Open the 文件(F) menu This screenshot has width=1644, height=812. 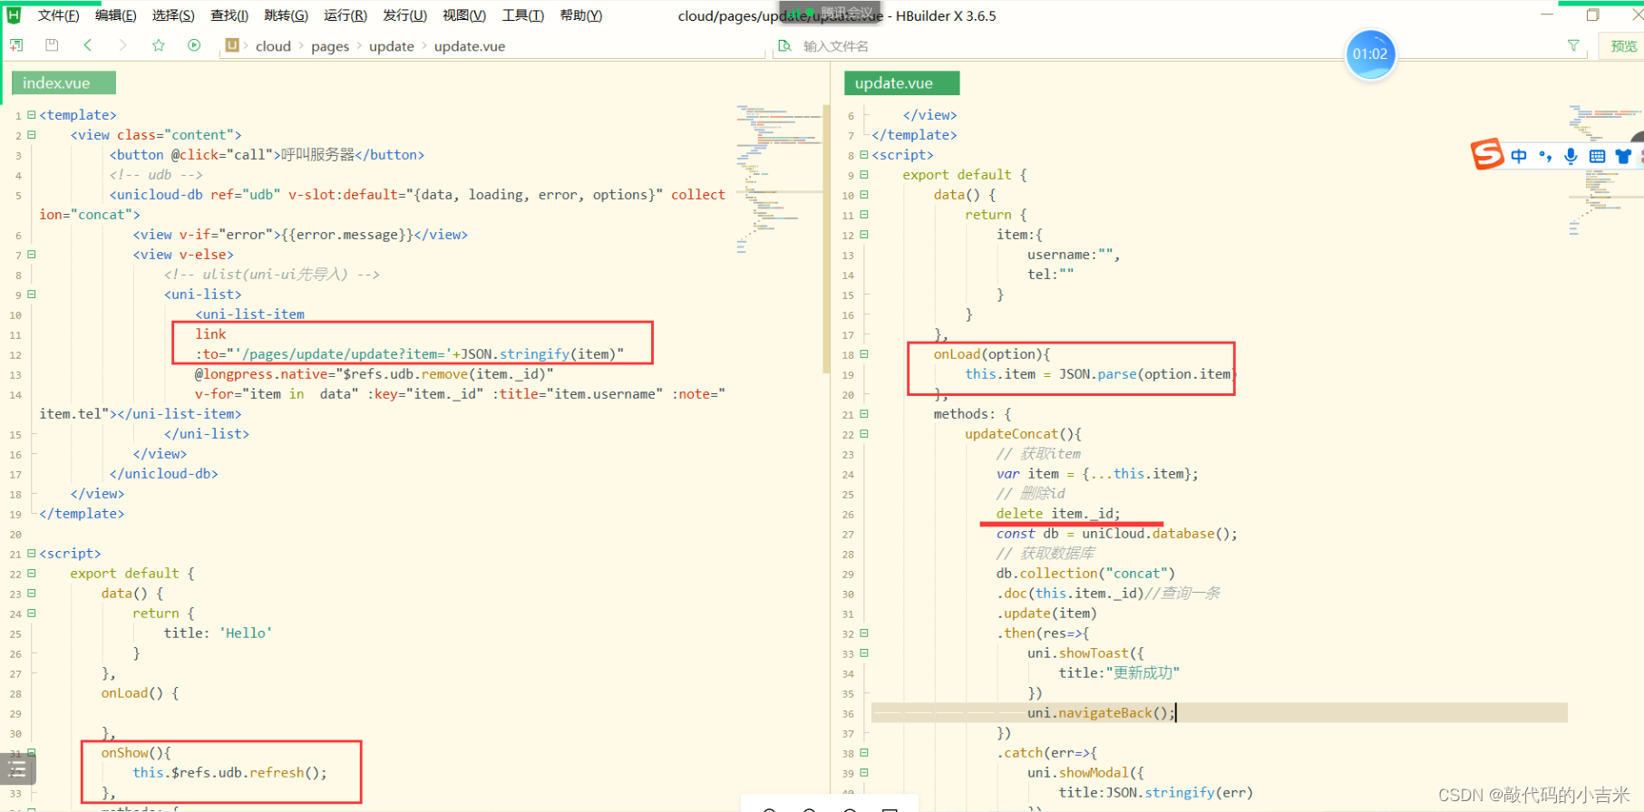tap(59, 15)
